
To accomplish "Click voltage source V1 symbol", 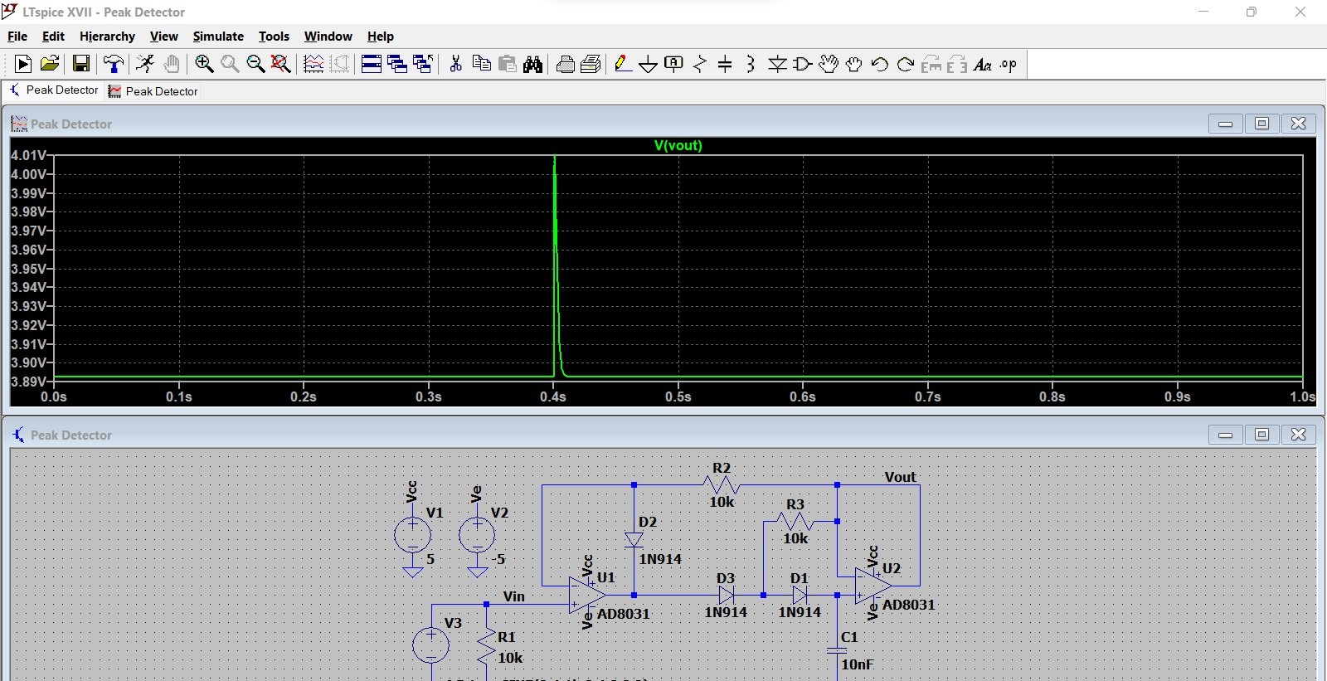I will (412, 535).
